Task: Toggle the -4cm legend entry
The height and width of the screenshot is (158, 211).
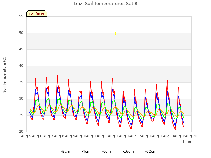Action: (x=83, y=152)
